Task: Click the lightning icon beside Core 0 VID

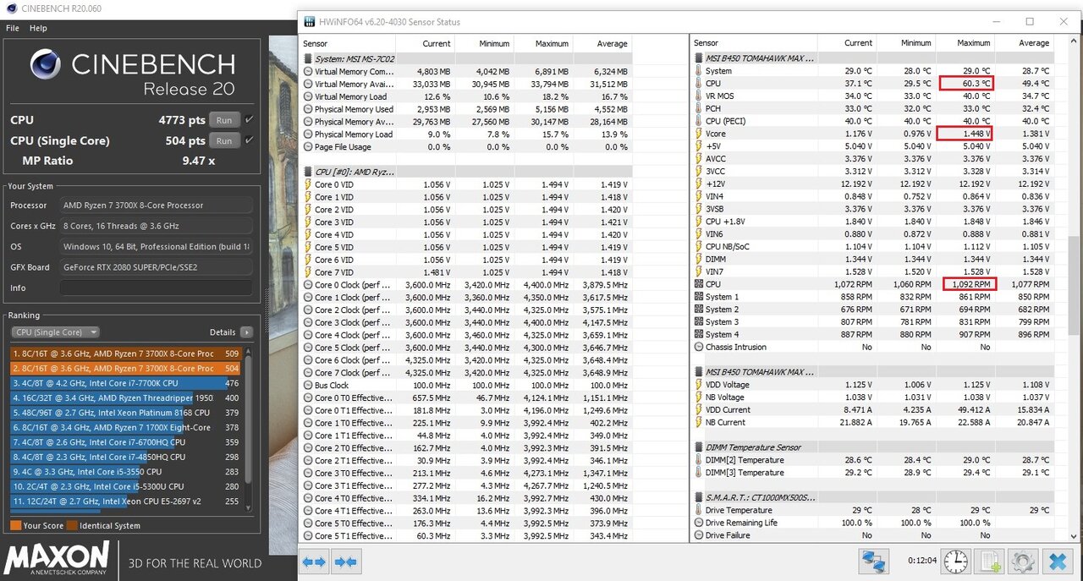Action: click(308, 184)
